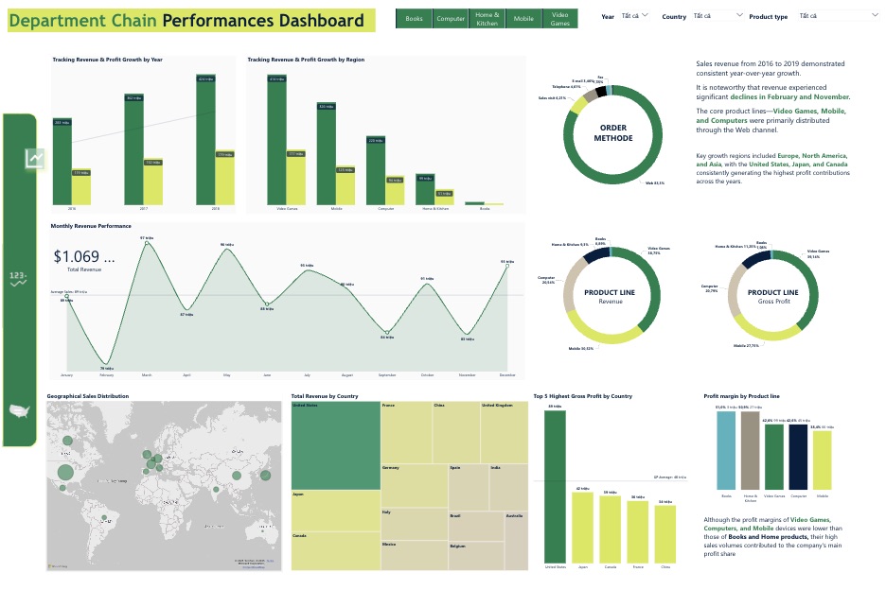Select the Home & Kitchen slicer tab
This screenshot has height=590, width=886.
coord(487,19)
